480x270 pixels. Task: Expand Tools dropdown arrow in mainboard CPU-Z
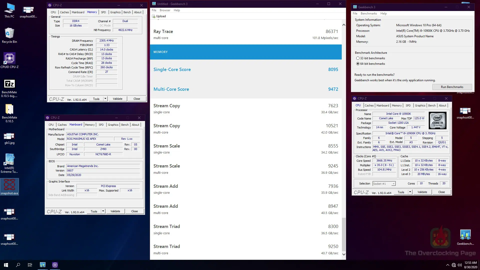click(x=103, y=211)
